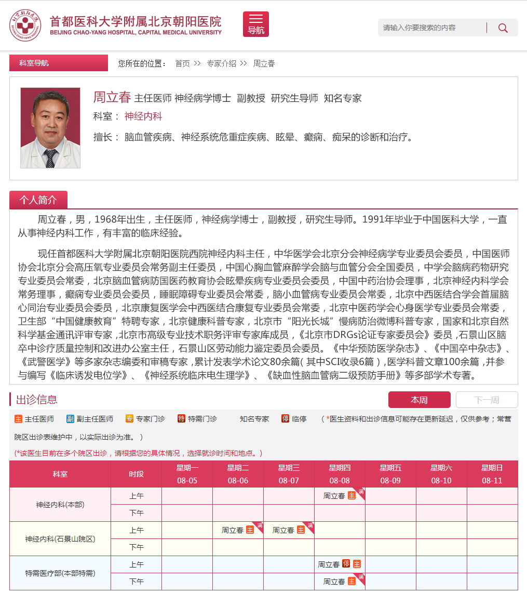Go to 首页 in breadcrumb
This screenshot has height=593, width=527.
182,63
